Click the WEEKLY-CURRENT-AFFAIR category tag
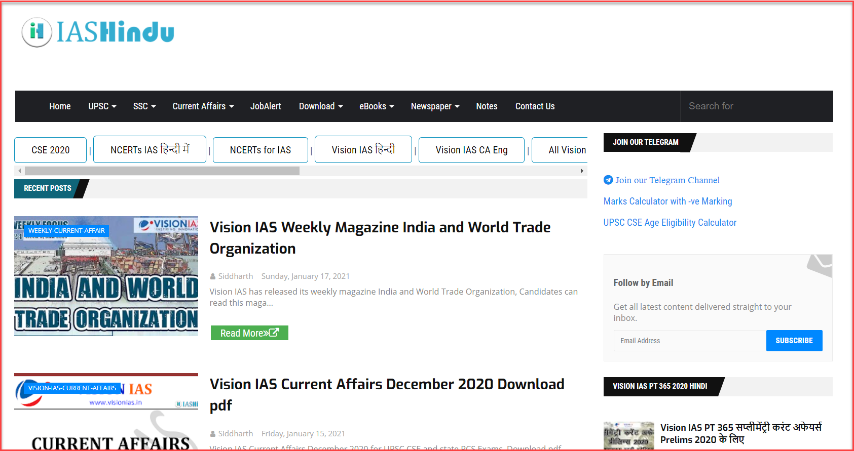 66,231
